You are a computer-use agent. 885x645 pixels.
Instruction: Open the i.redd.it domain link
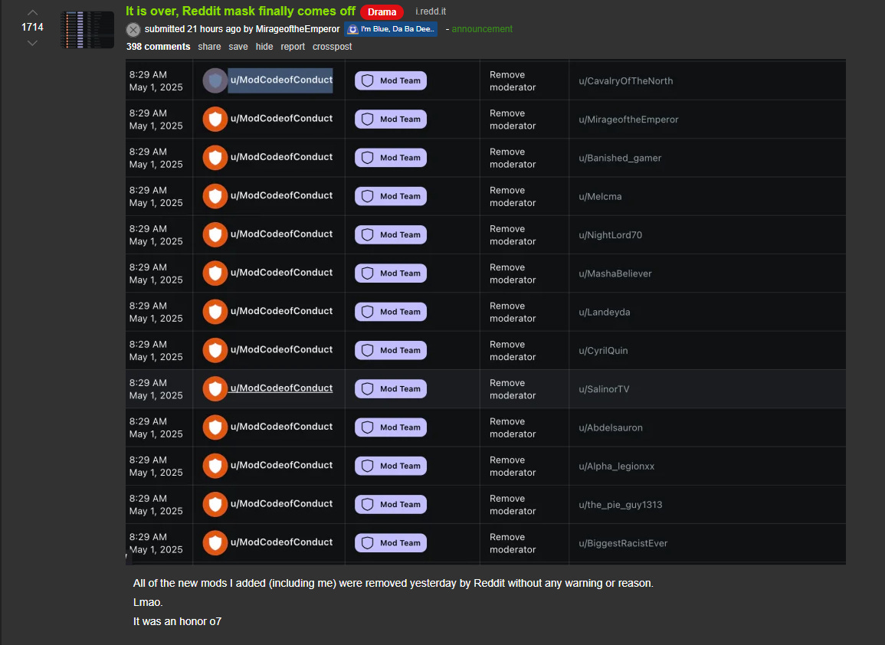(431, 11)
